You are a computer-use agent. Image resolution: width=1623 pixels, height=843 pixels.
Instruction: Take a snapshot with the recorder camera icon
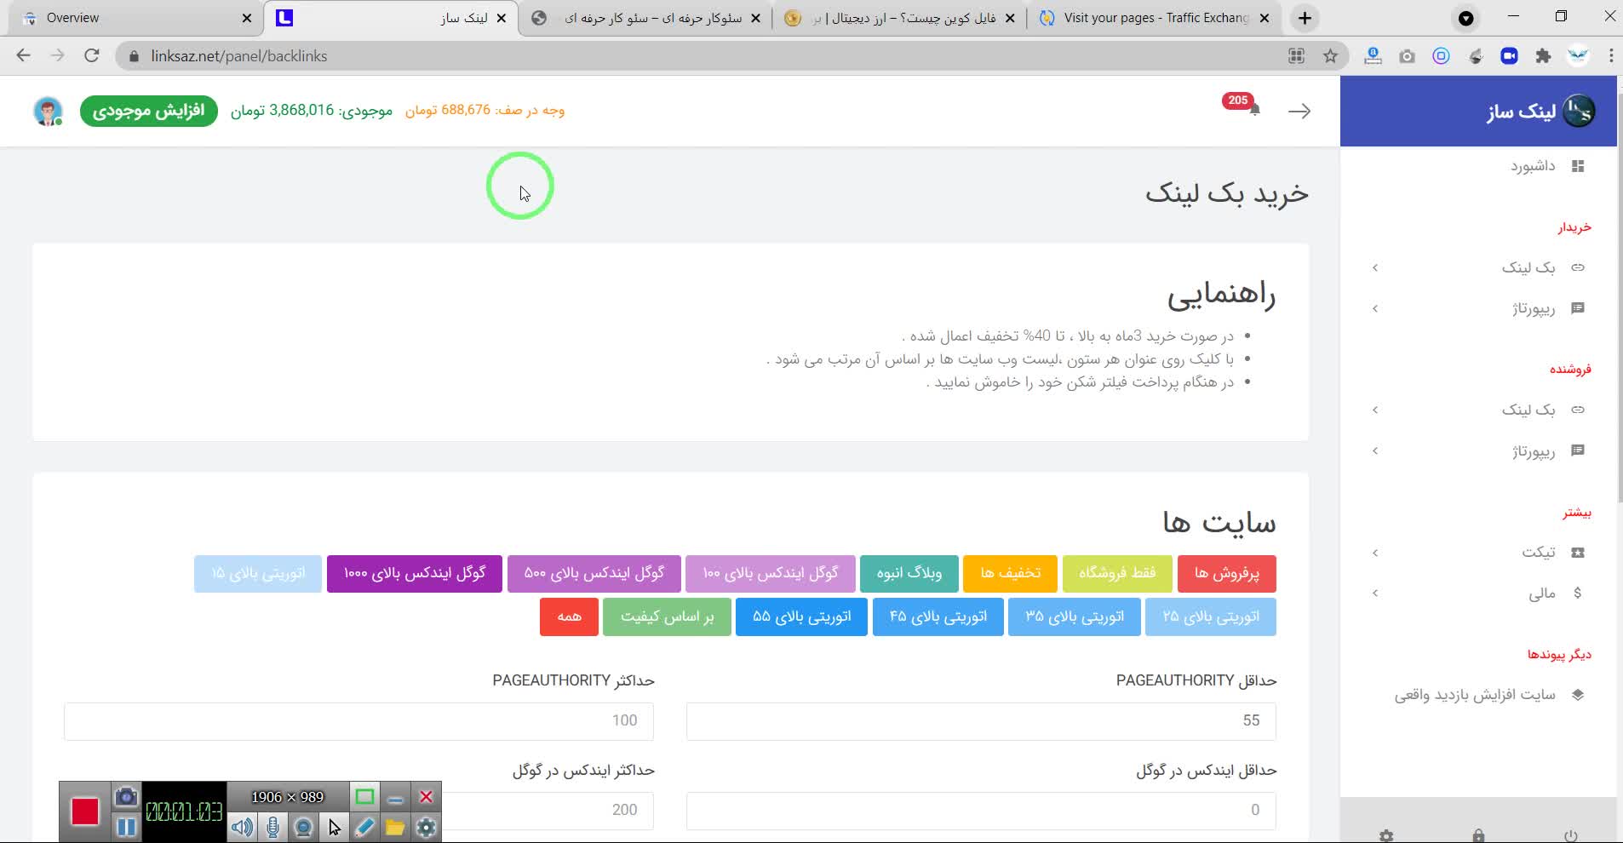tap(126, 797)
